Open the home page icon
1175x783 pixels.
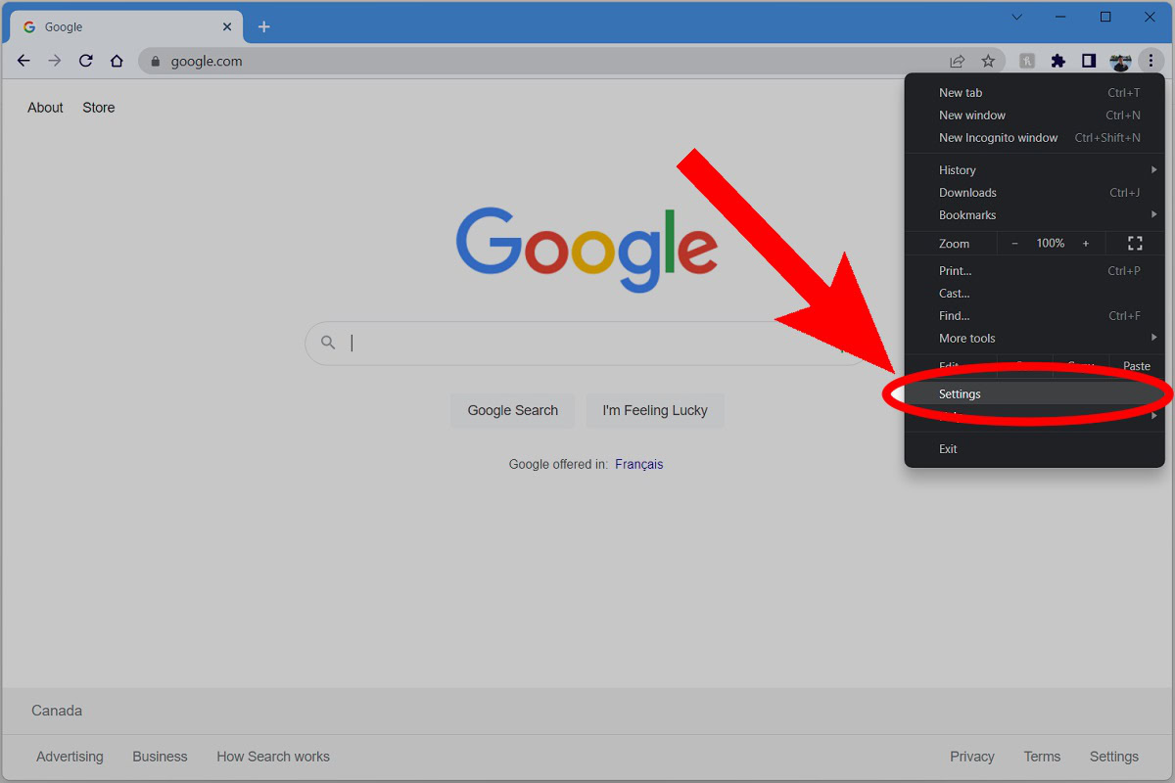pos(117,61)
